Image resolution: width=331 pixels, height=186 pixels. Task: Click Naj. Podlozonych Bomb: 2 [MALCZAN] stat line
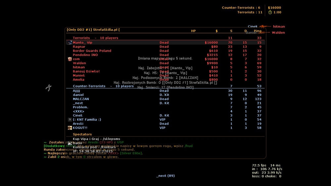[x=165, y=78]
